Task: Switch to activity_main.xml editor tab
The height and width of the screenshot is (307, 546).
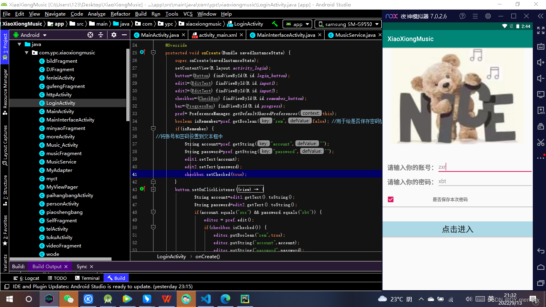Action: (x=218, y=35)
